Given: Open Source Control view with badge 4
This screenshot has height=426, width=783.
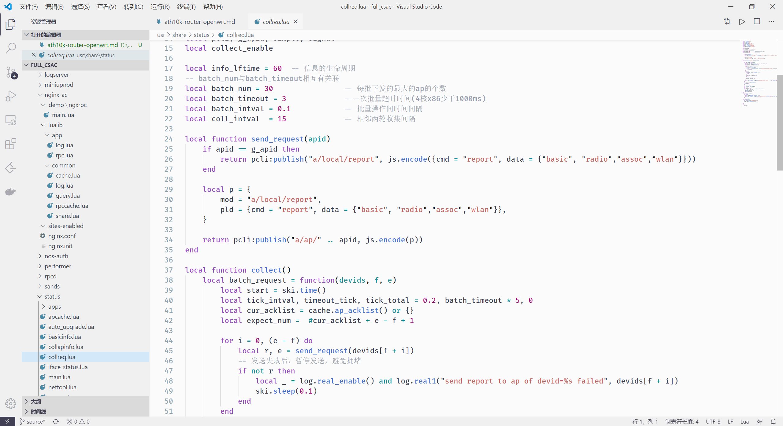Looking at the screenshot, I should [10, 72].
